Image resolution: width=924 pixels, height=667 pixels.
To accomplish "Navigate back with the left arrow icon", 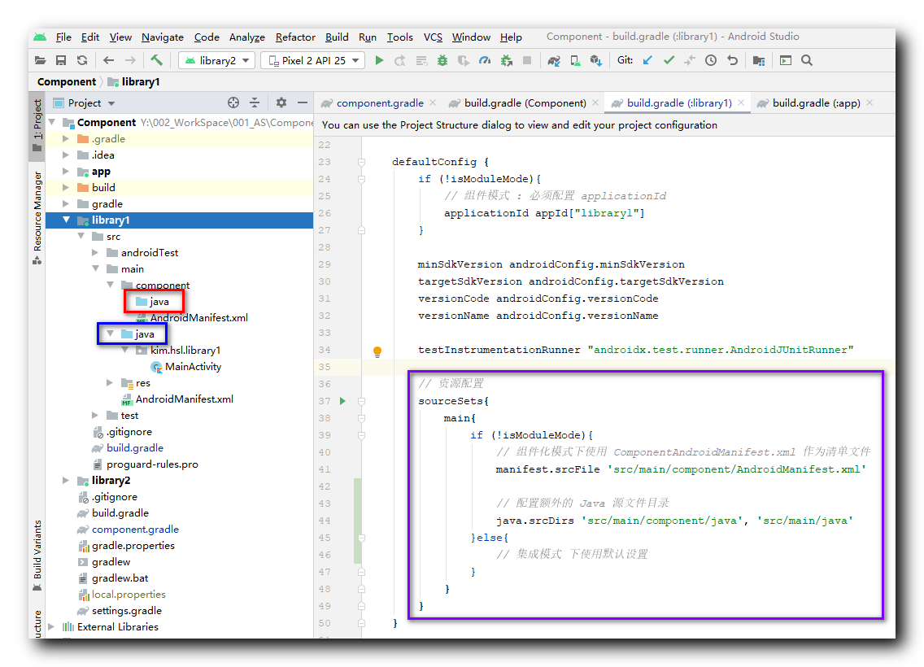I will point(108,61).
